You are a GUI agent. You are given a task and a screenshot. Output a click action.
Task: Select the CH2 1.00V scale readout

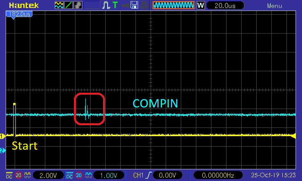pyautogui.click(x=109, y=175)
